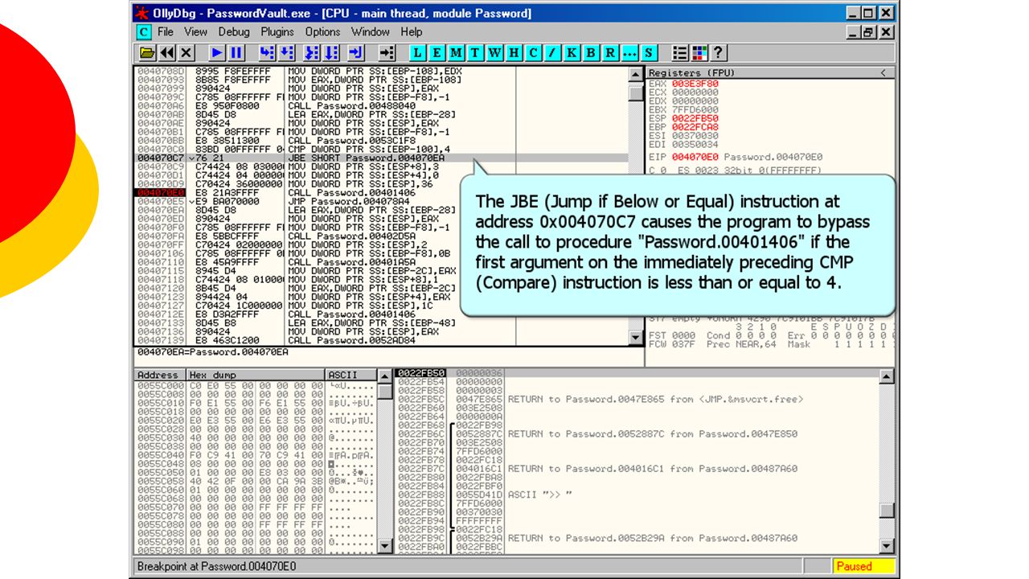
Task: Click the Execute till return icon
Action: coord(357,53)
